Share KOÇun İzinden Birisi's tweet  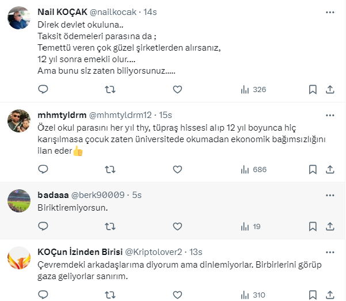click(330, 295)
